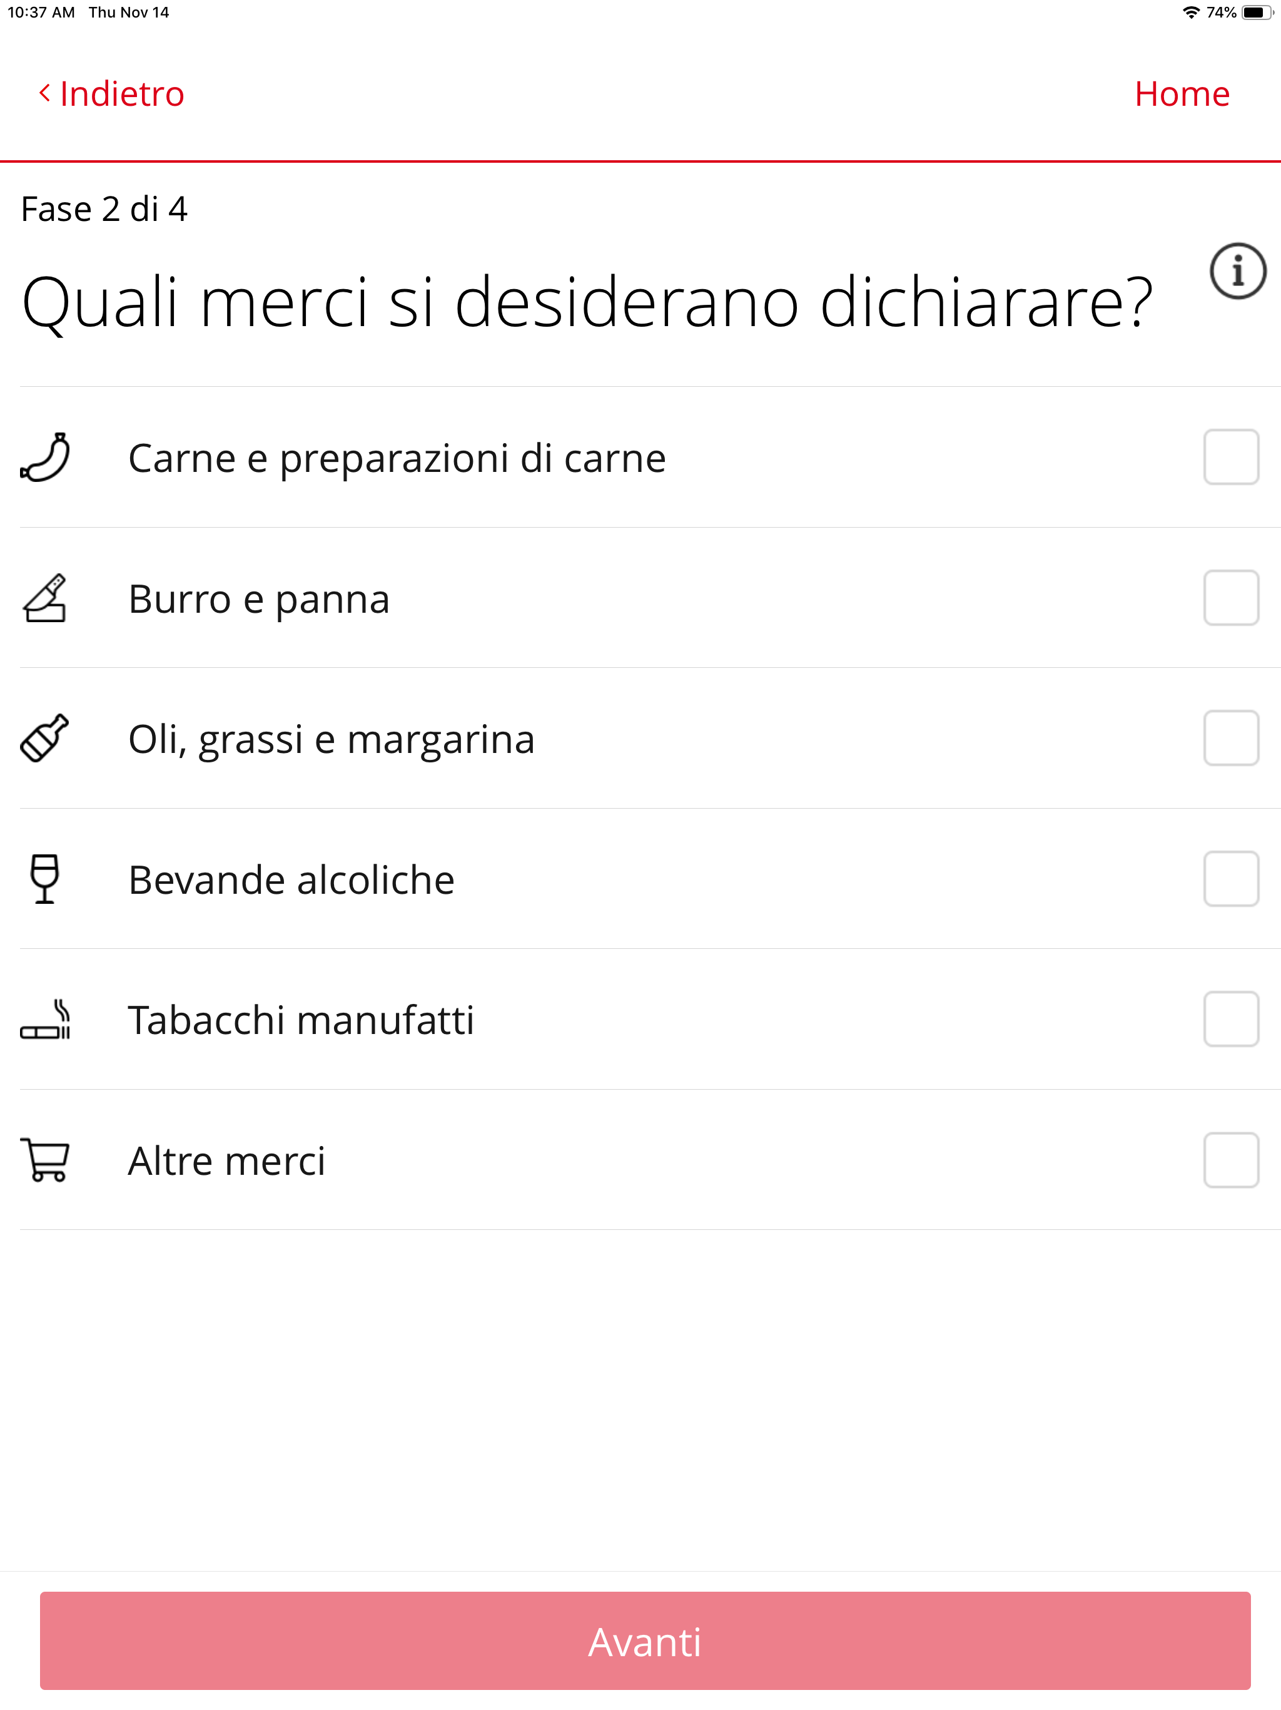
Task: Enable the Oli, grassi e margarina checkbox
Action: click(x=1231, y=739)
